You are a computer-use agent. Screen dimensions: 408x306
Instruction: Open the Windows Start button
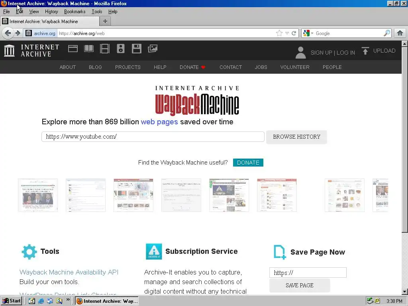click(x=11, y=301)
